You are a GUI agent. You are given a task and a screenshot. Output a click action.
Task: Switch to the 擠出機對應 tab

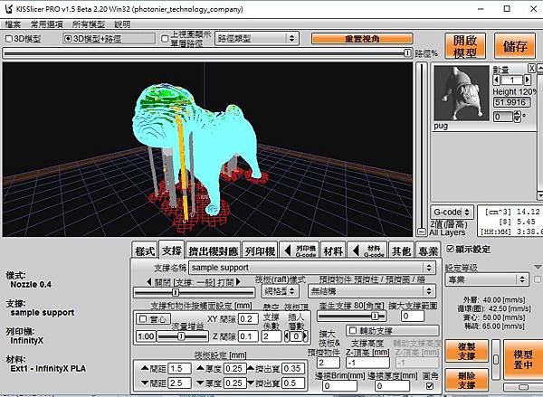click(x=214, y=250)
